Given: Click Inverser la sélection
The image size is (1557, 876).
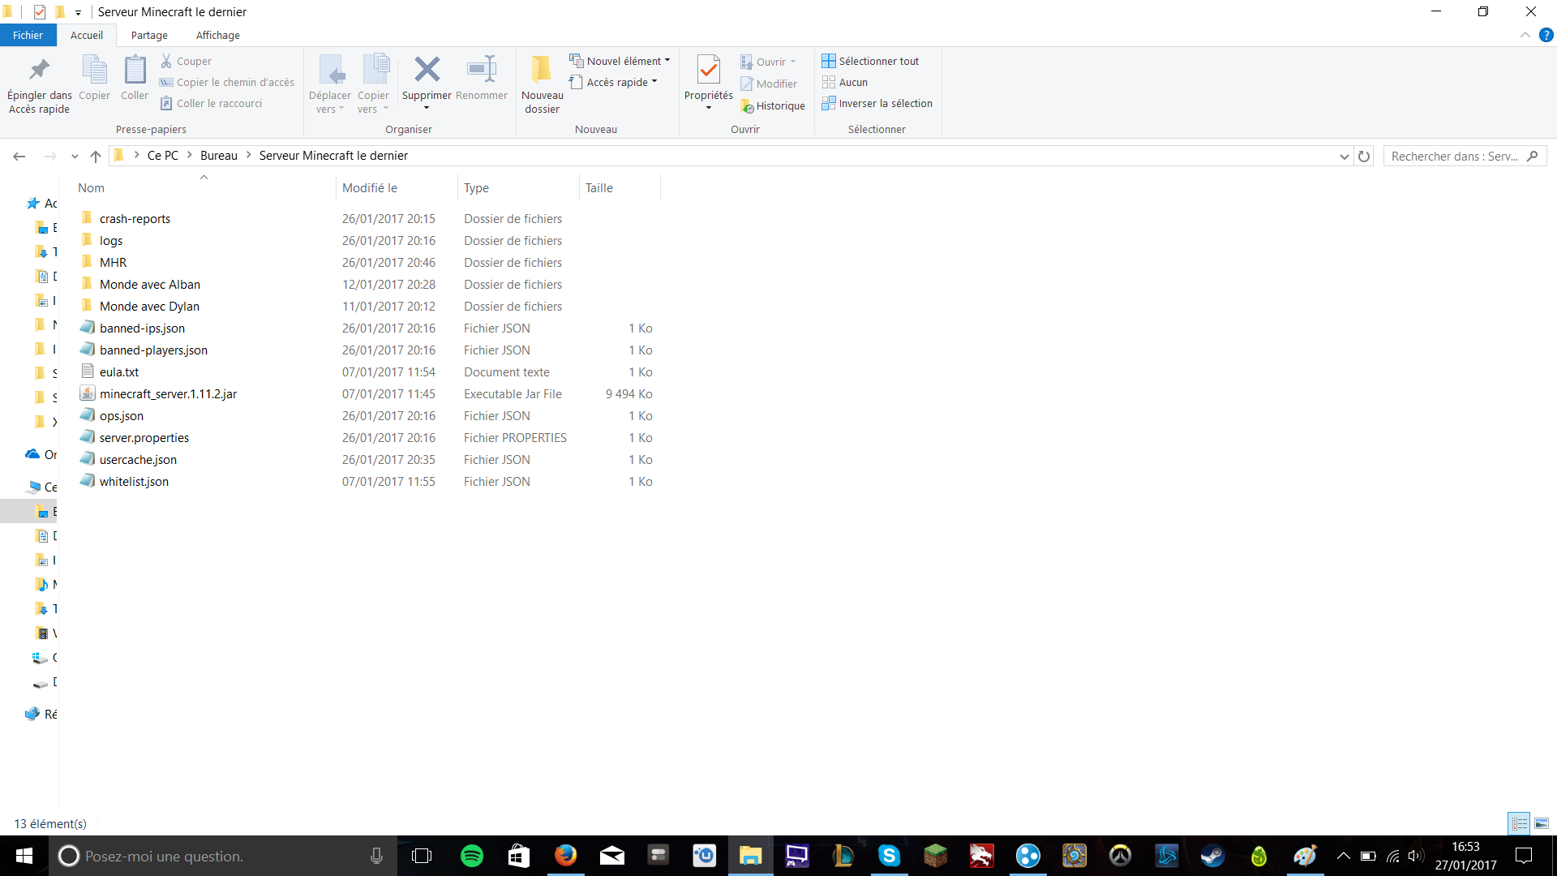Looking at the screenshot, I should click(x=877, y=103).
